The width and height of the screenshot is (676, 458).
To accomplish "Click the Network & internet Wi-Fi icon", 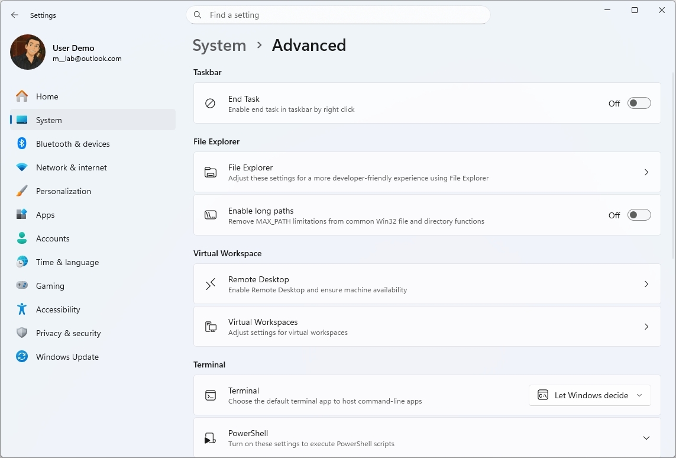I will tap(22, 167).
